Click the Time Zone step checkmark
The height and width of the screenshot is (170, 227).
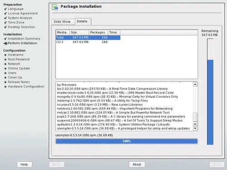(x=5, y=23)
